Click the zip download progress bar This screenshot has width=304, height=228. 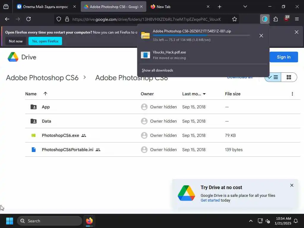click(x=201, y=36)
